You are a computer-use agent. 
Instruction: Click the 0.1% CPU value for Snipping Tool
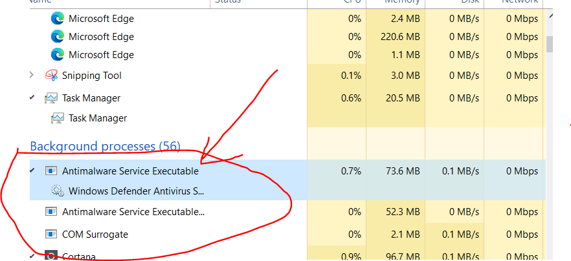(351, 76)
